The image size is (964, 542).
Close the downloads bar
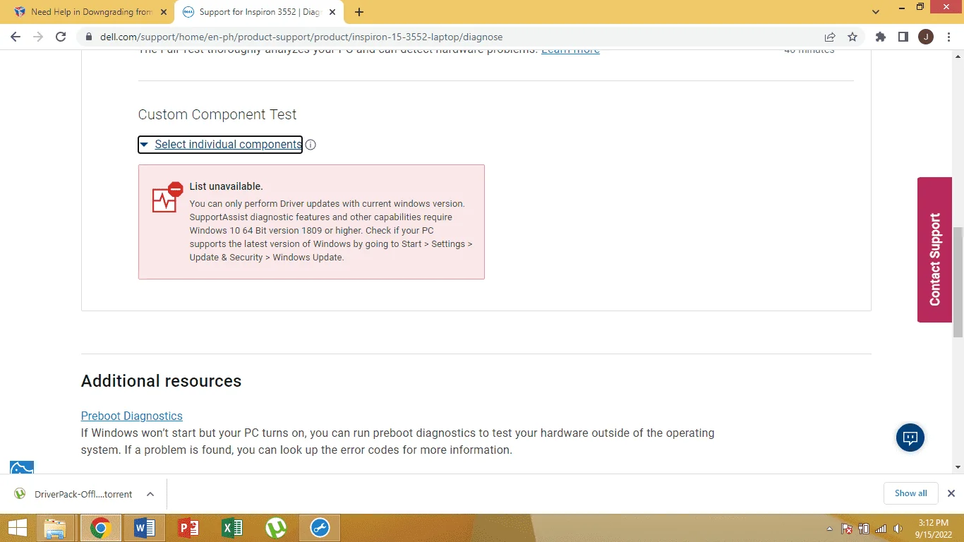951,493
